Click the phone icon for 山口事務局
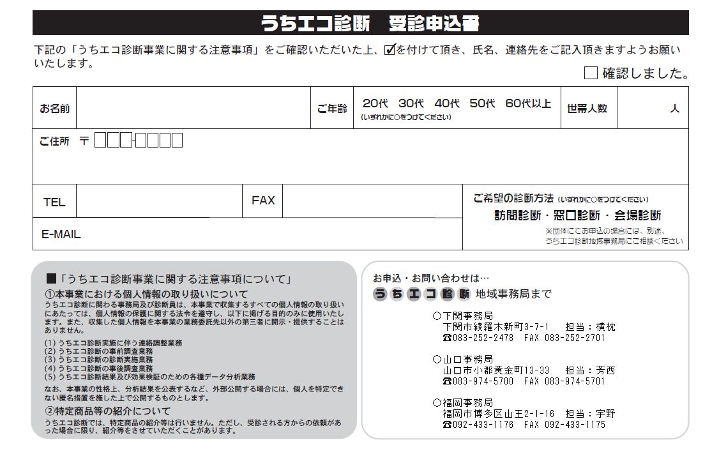This screenshot has height=456, width=719. [x=447, y=381]
